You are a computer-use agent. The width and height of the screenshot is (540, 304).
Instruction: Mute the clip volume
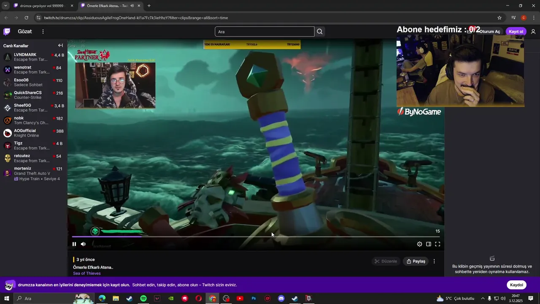pyautogui.click(x=83, y=244)
